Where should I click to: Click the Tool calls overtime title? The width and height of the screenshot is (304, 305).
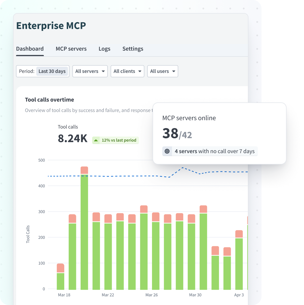49,100
